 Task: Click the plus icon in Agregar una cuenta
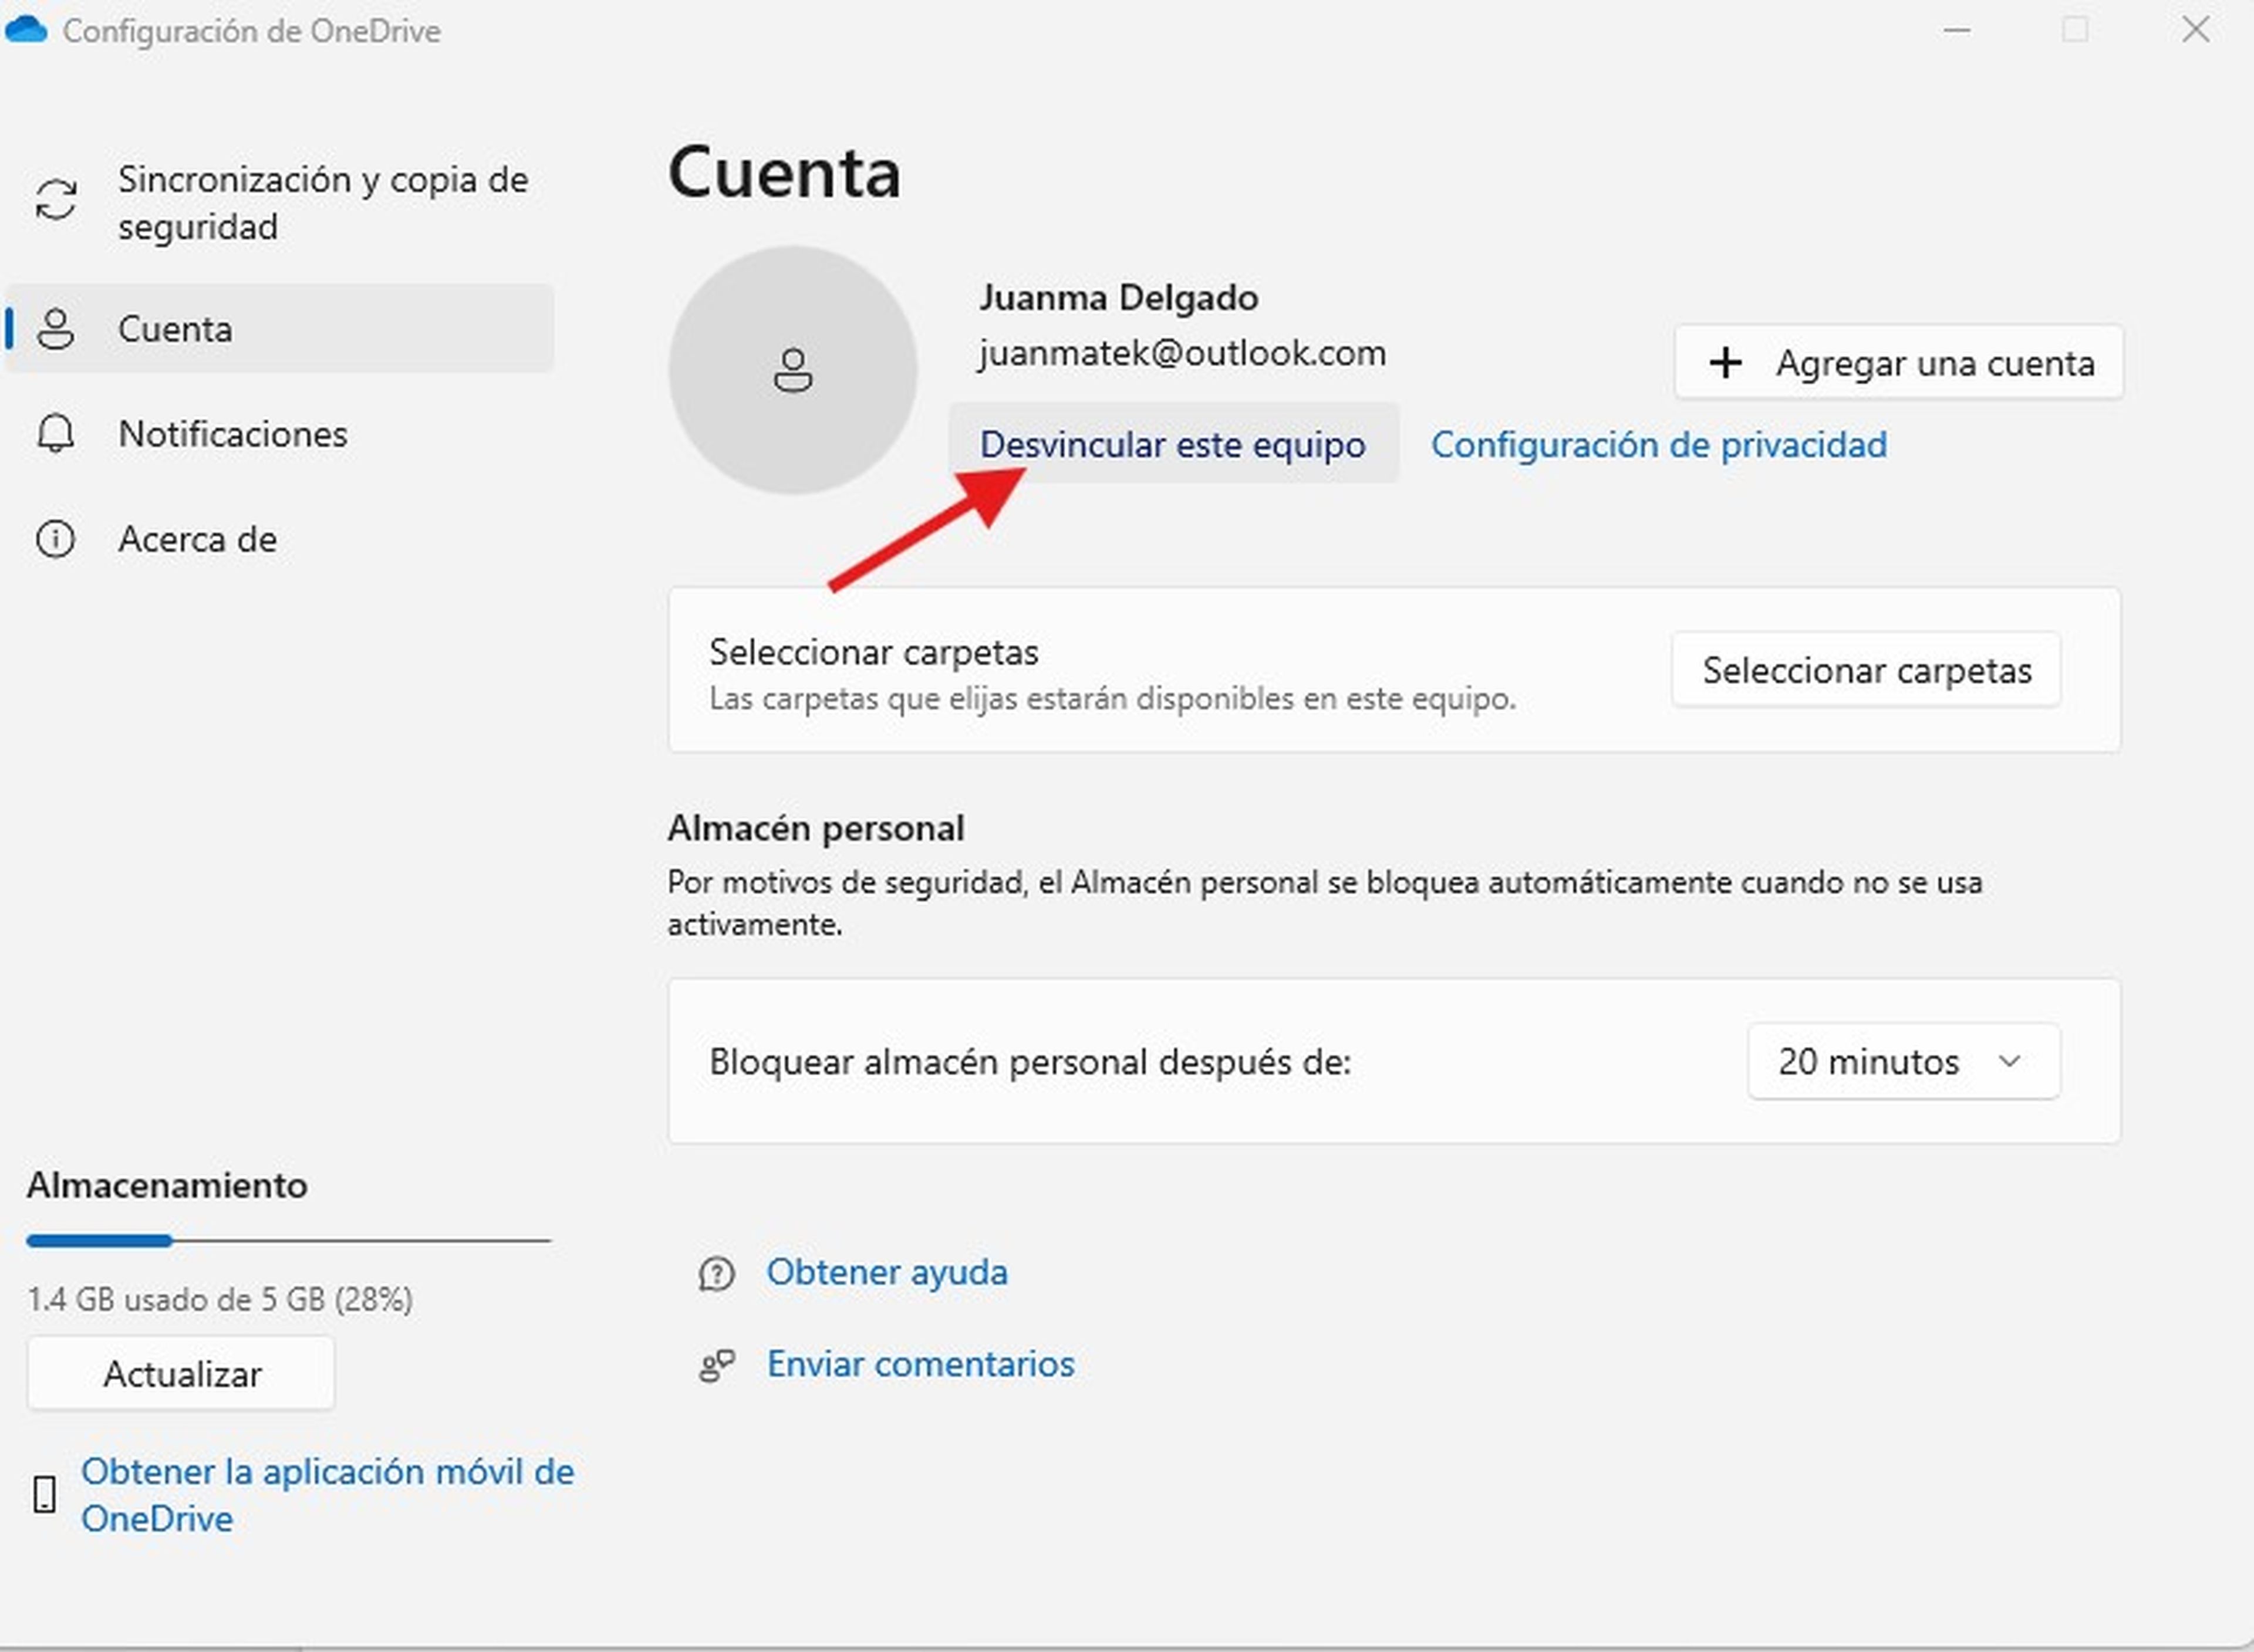click(x=1725, y=363)
